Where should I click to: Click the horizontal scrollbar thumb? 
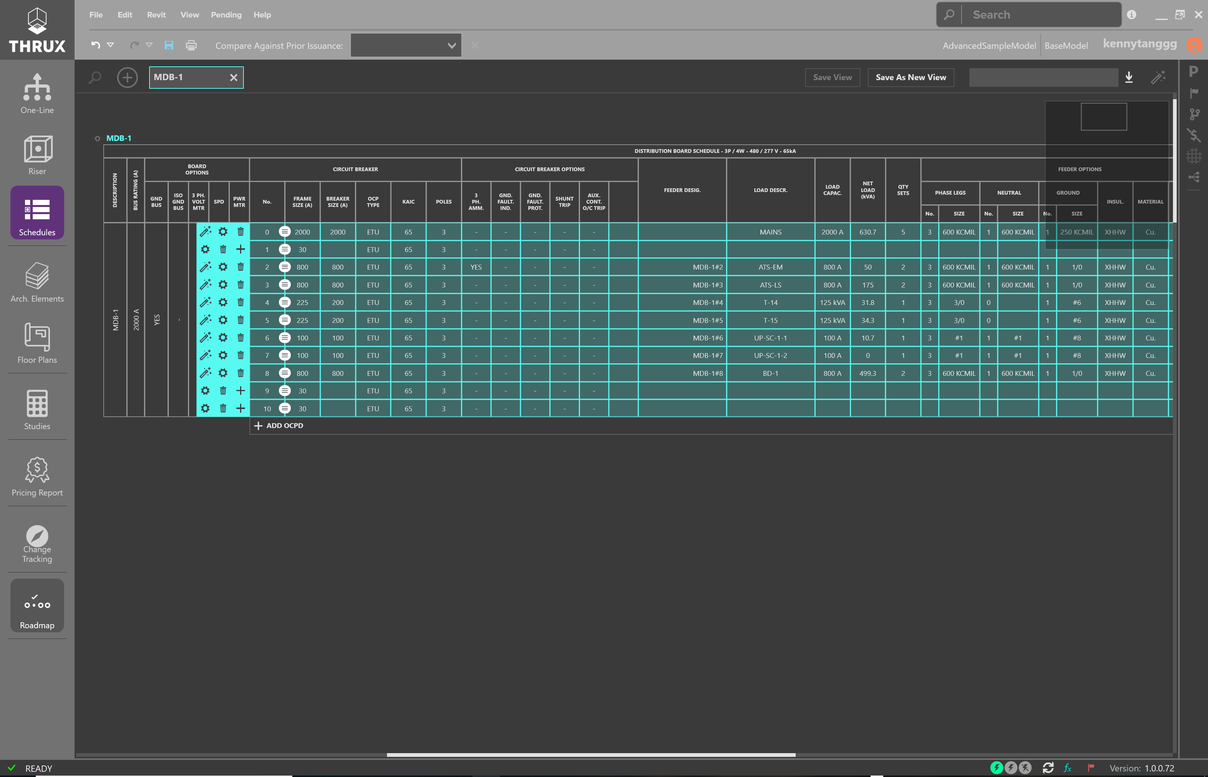591,755
